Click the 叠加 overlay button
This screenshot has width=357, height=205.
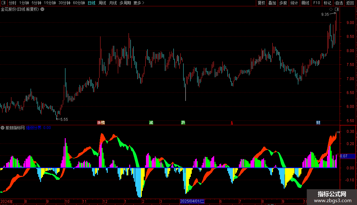(x=272, y=3)
